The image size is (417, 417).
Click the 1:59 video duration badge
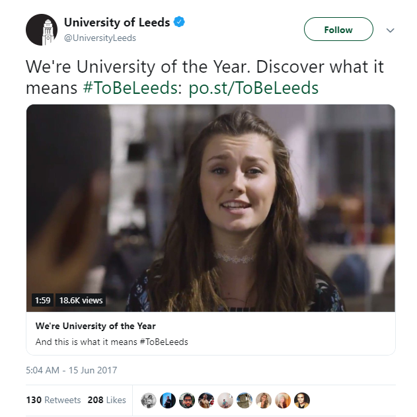[x=42, y=300]
